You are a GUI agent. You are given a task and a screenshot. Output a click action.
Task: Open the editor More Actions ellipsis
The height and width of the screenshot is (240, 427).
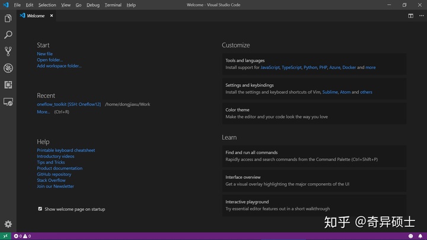[421, 16]
